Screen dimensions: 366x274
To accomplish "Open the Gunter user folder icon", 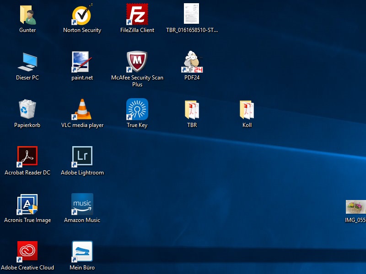I will [27, 15].
